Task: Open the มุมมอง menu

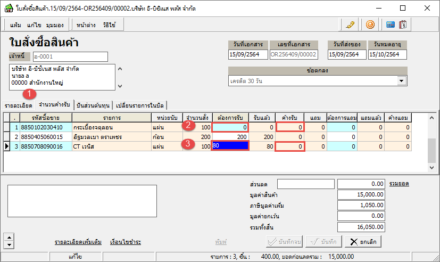Action: (55, 25)
